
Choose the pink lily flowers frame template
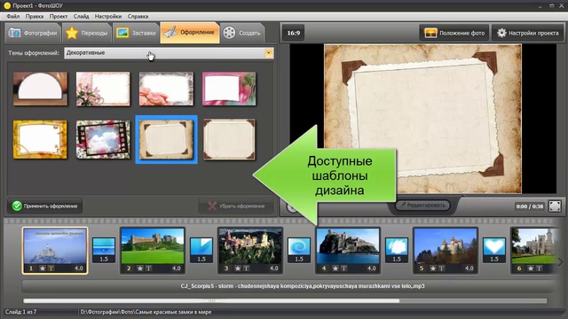103,89
